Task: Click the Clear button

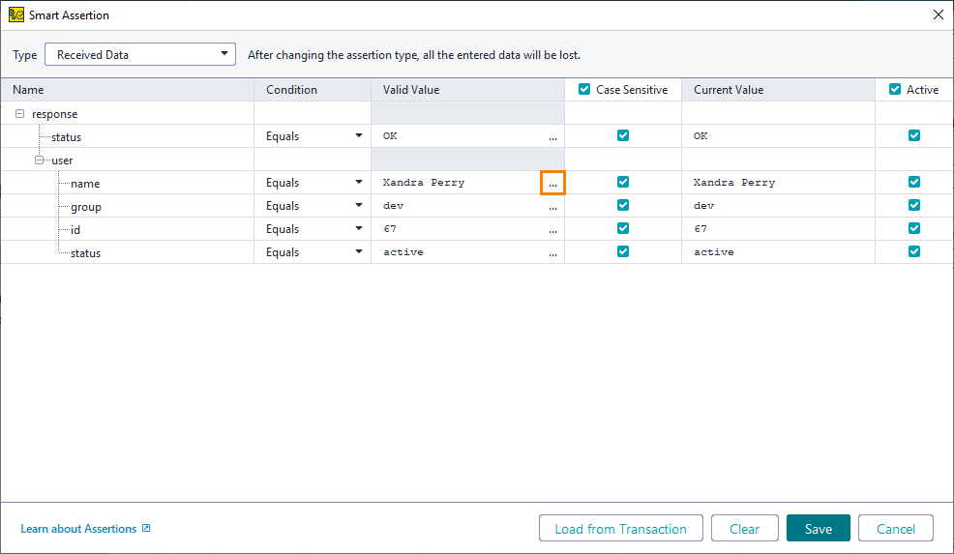Action: coord(745,529)
